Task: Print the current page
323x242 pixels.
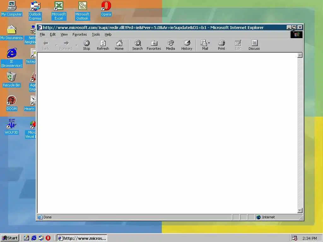Action: tap(221, 45)
